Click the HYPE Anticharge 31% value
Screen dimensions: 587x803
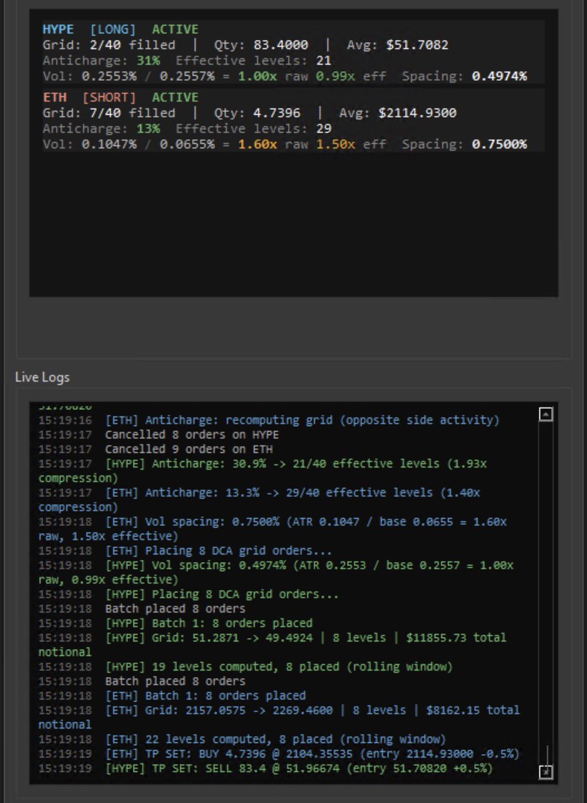point(148,61)
